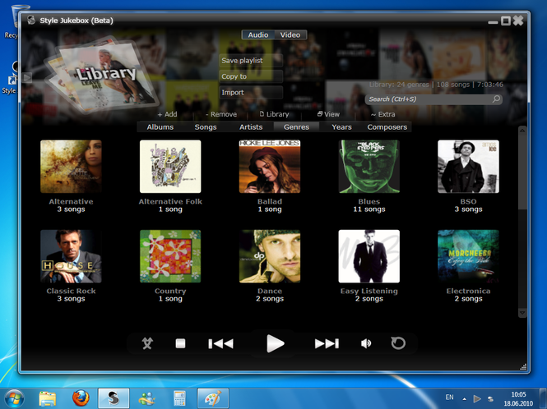Open the Add menu
Viewport: 547px width, 409px height.
(x=167, y=115)
